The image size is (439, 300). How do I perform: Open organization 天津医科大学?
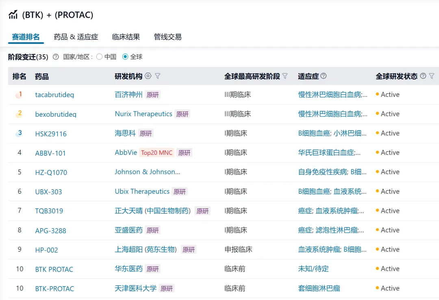tap(135, 288)
